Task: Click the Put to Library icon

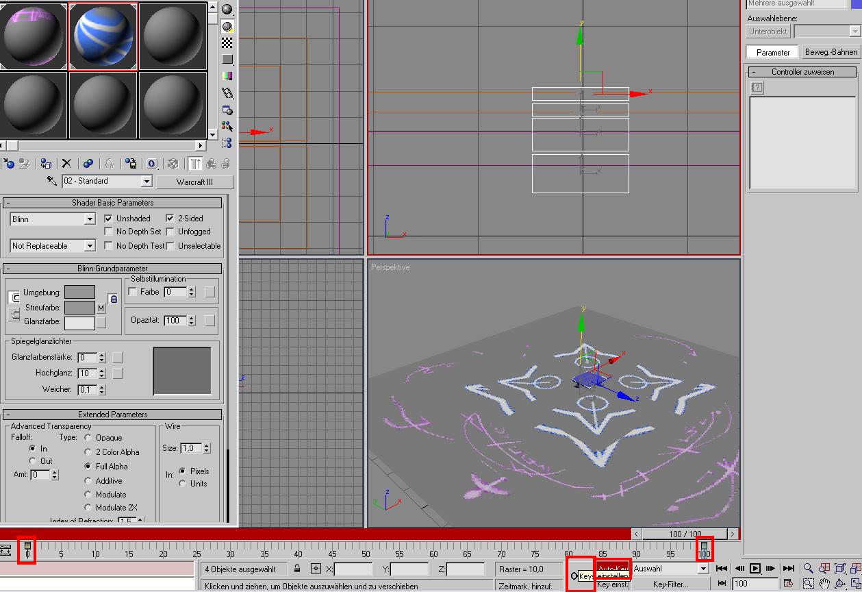Action: tap(131, 163)
